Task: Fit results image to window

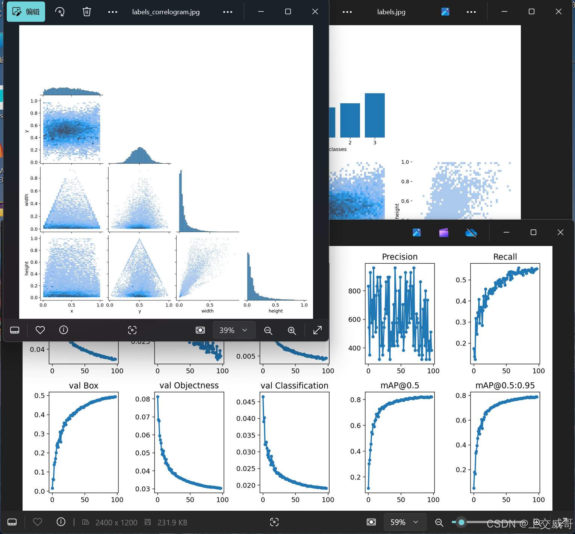Action: coord(371,522)
